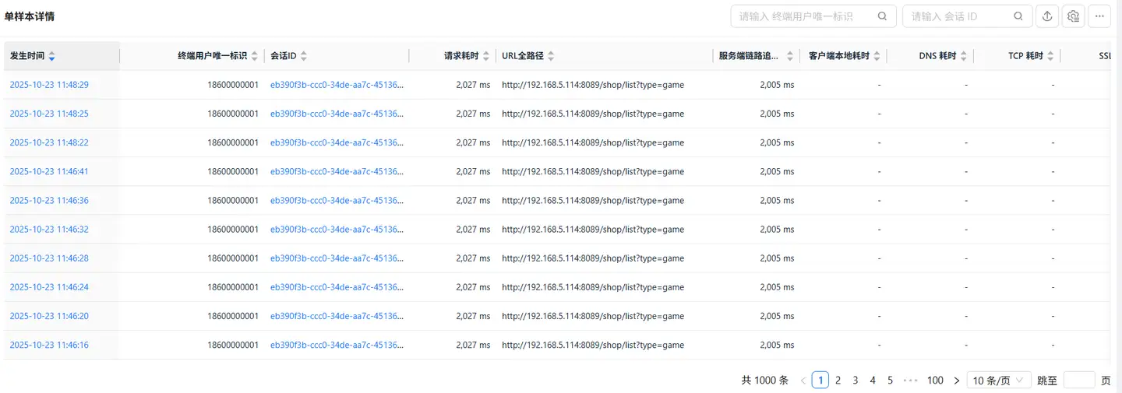
Task: Click search icon in 终端用户唯一标识 field
Action: coord(882,16)
